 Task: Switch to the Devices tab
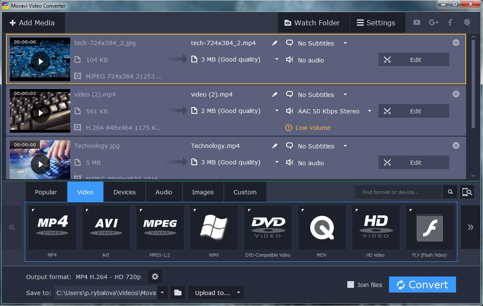pyautogui.click(x=124, y=192)
